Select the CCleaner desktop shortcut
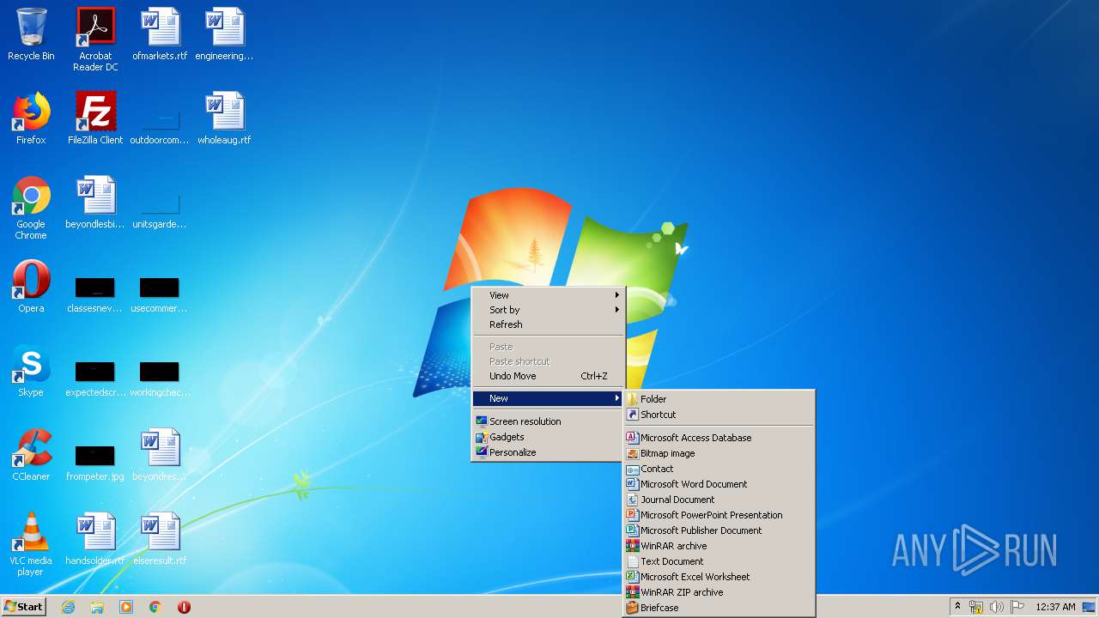 tap(31, 455)
